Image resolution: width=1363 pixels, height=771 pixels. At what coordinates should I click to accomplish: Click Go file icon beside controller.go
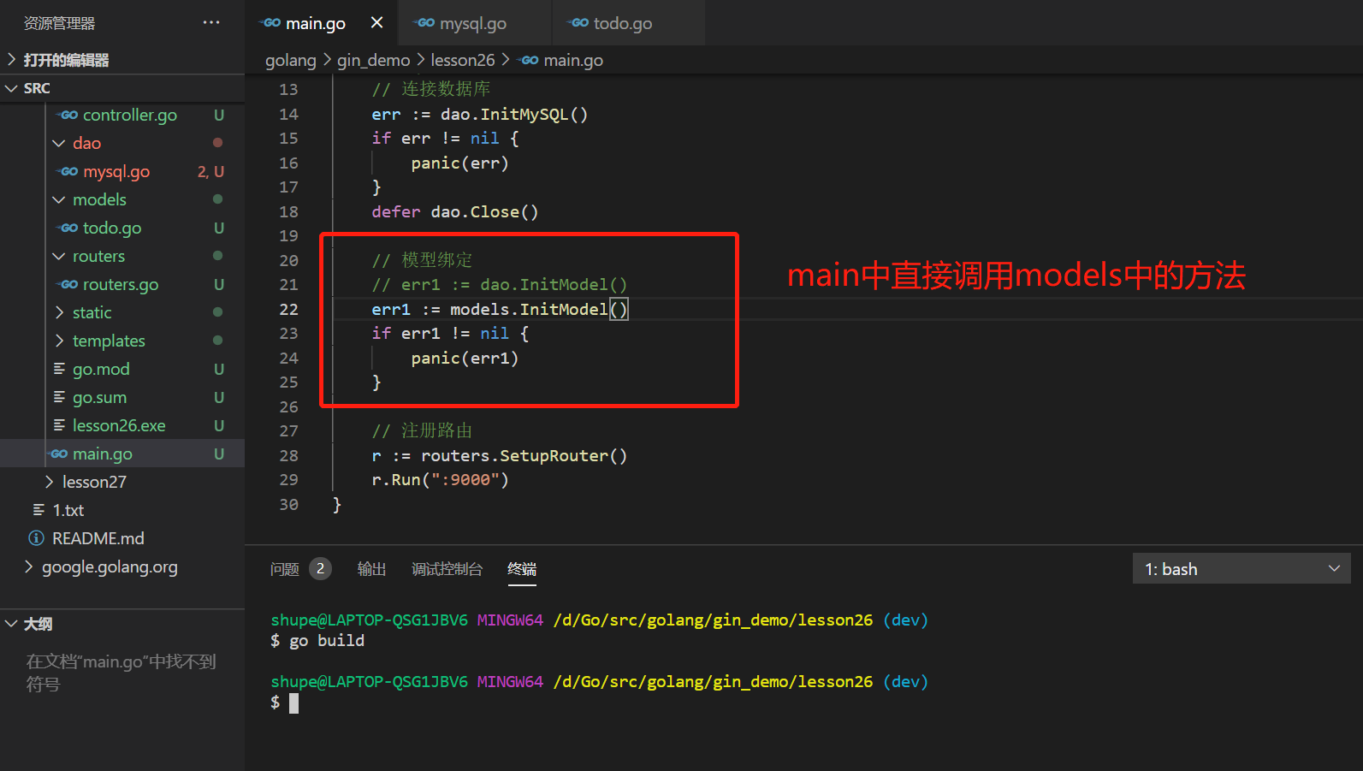pos(69,115)
